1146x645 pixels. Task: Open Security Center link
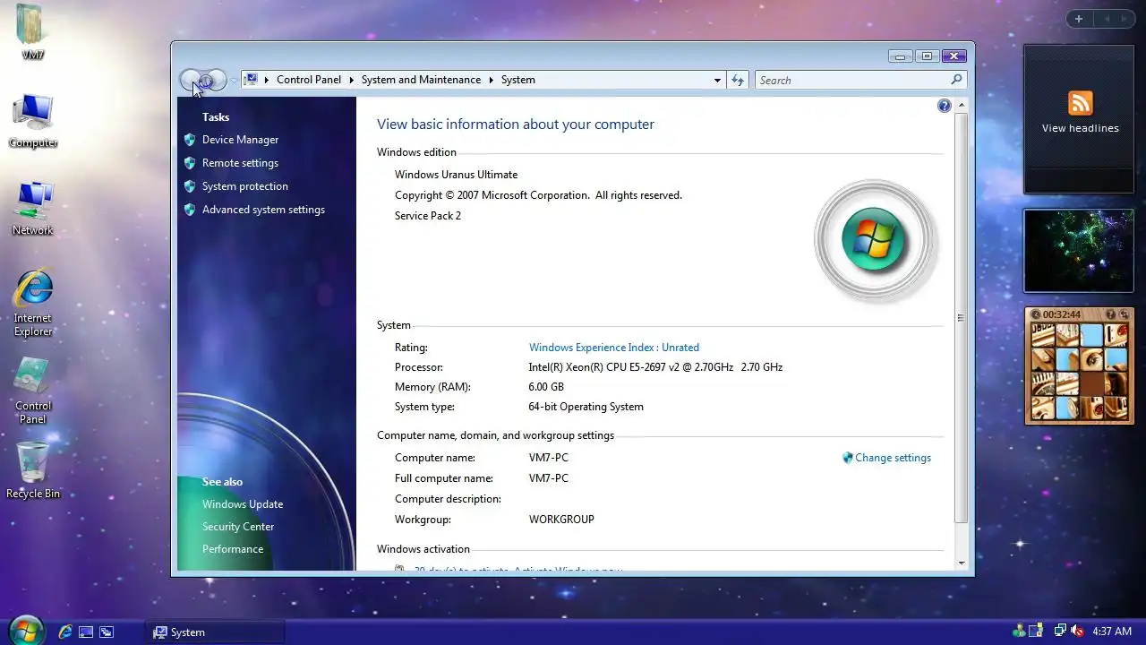click(238, 527)
